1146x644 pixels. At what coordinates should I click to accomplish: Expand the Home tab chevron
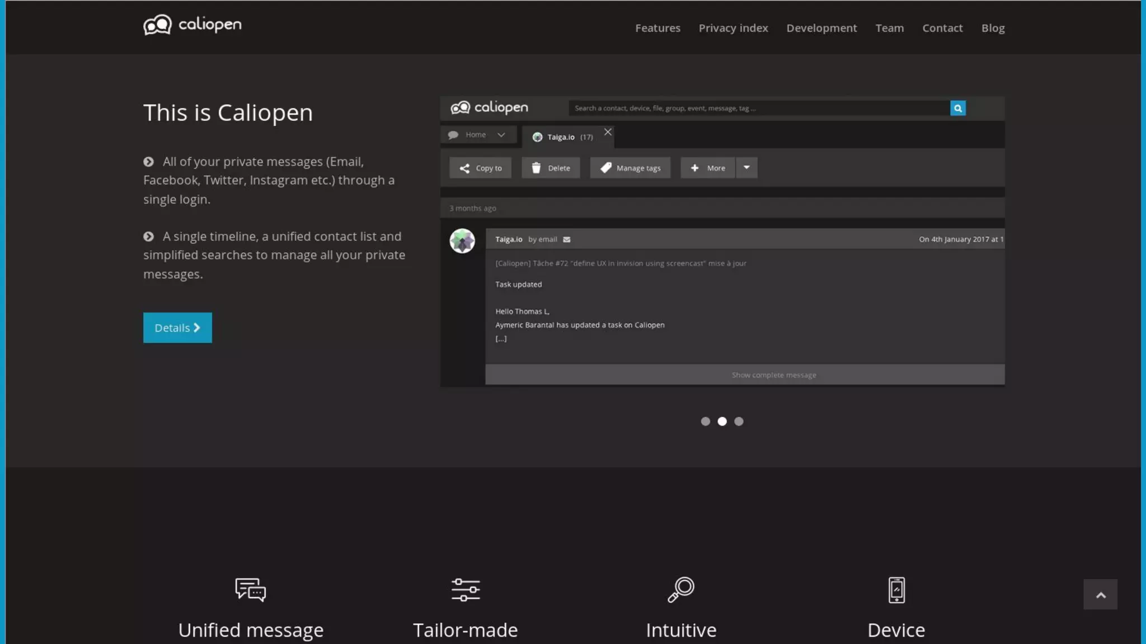[501, 135]
